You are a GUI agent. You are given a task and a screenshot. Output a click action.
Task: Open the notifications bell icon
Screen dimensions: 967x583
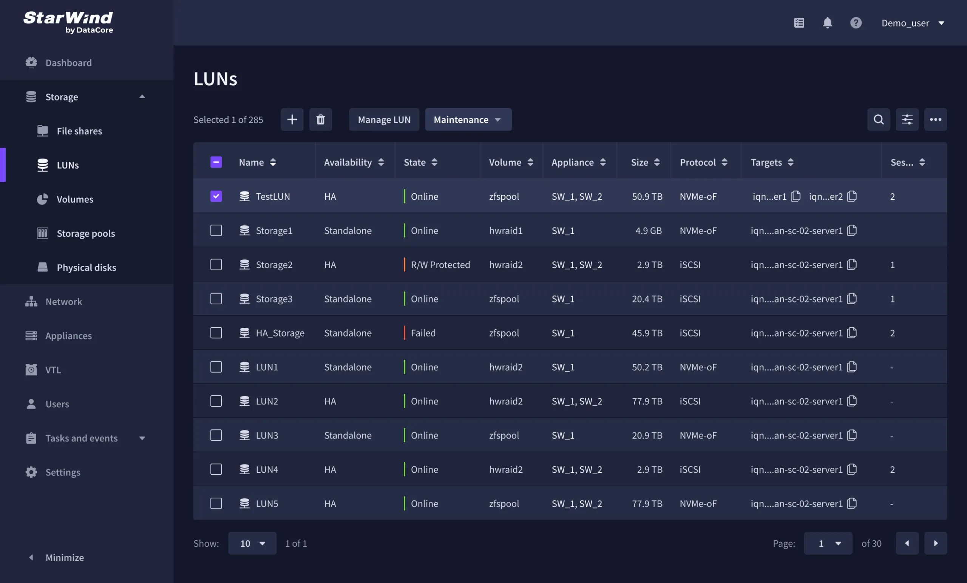[x=827, y=23]
